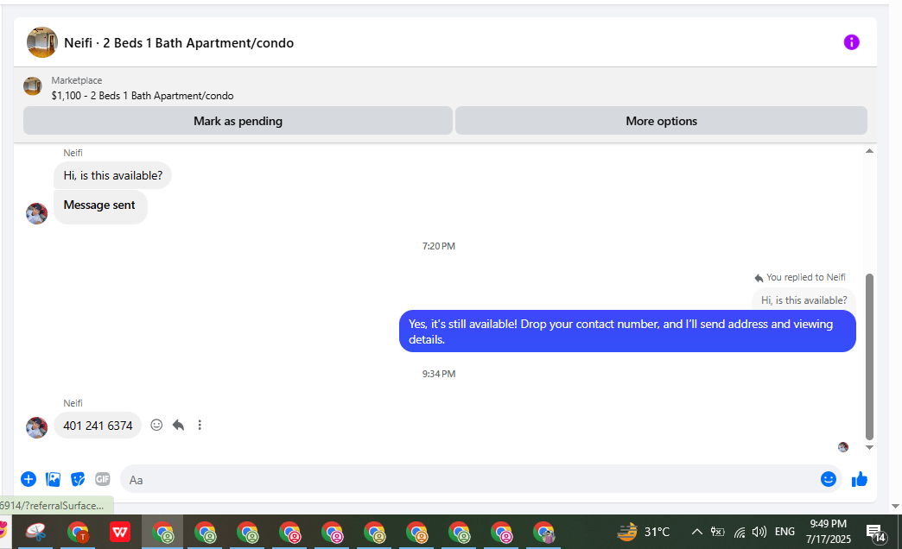Open the battery status tray icon
Viewport: 902px width, 549px height.
[717, 532]
